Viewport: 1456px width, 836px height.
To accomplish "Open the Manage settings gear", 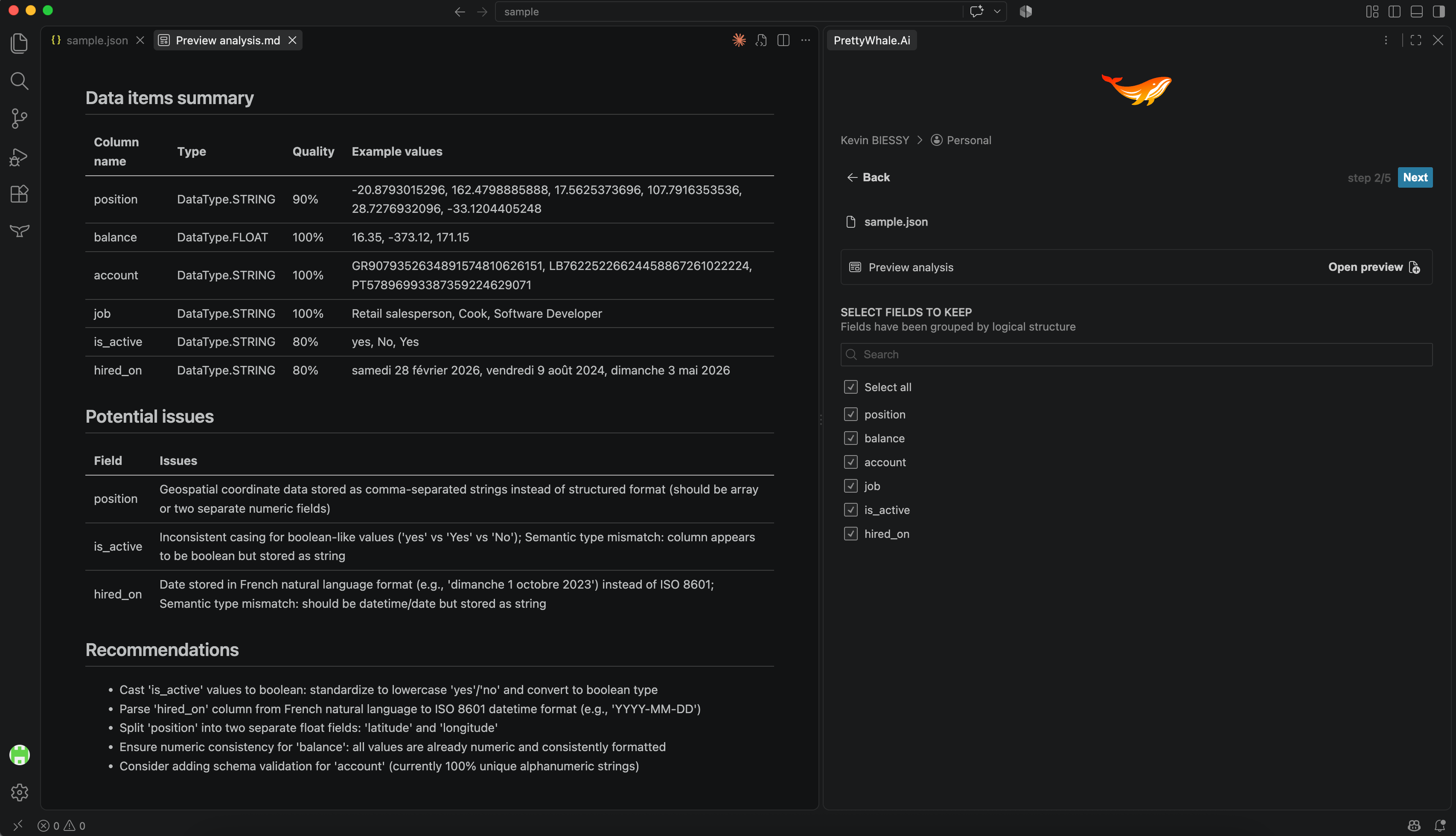I will [x=20, y=792].
